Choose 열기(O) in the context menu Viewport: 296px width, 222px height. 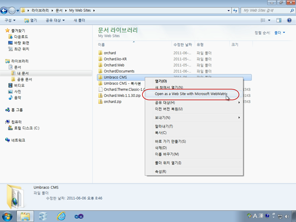pyautogui.click(x=194, y=81)
